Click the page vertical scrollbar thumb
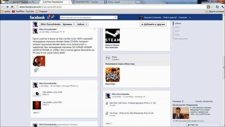 tap(224, 67)
